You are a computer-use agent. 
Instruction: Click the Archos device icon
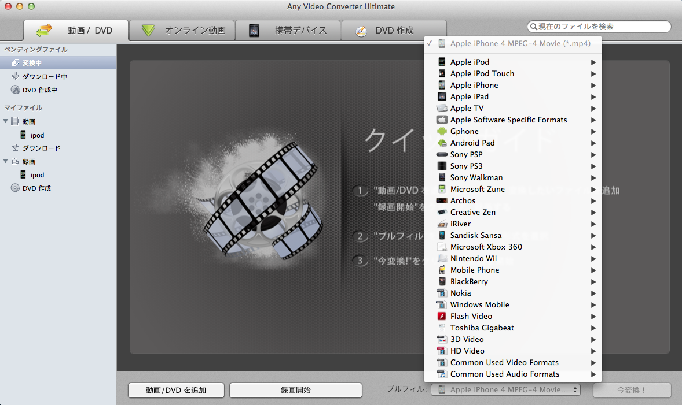click(x=442, y=200)
